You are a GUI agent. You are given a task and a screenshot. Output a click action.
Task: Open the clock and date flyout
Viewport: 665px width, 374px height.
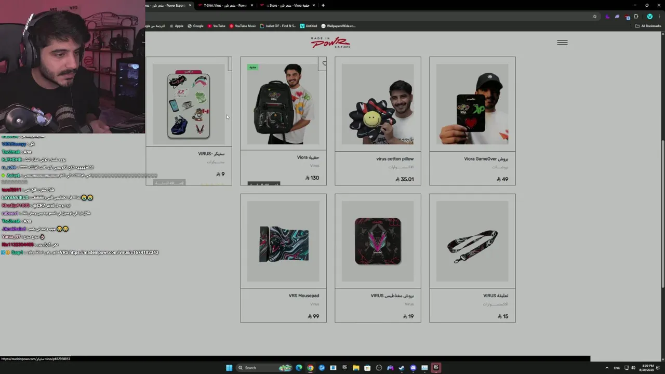[x=646, y=368]
